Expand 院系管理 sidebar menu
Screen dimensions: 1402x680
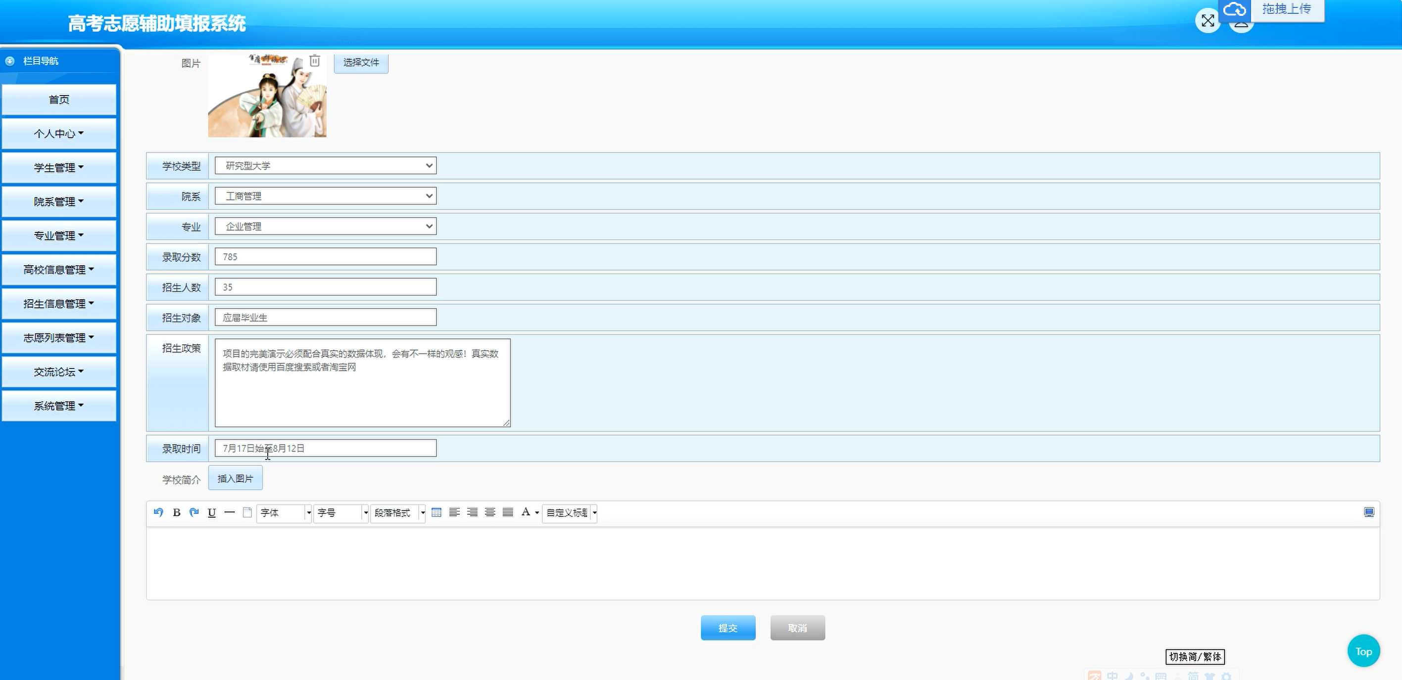[59, 202]
